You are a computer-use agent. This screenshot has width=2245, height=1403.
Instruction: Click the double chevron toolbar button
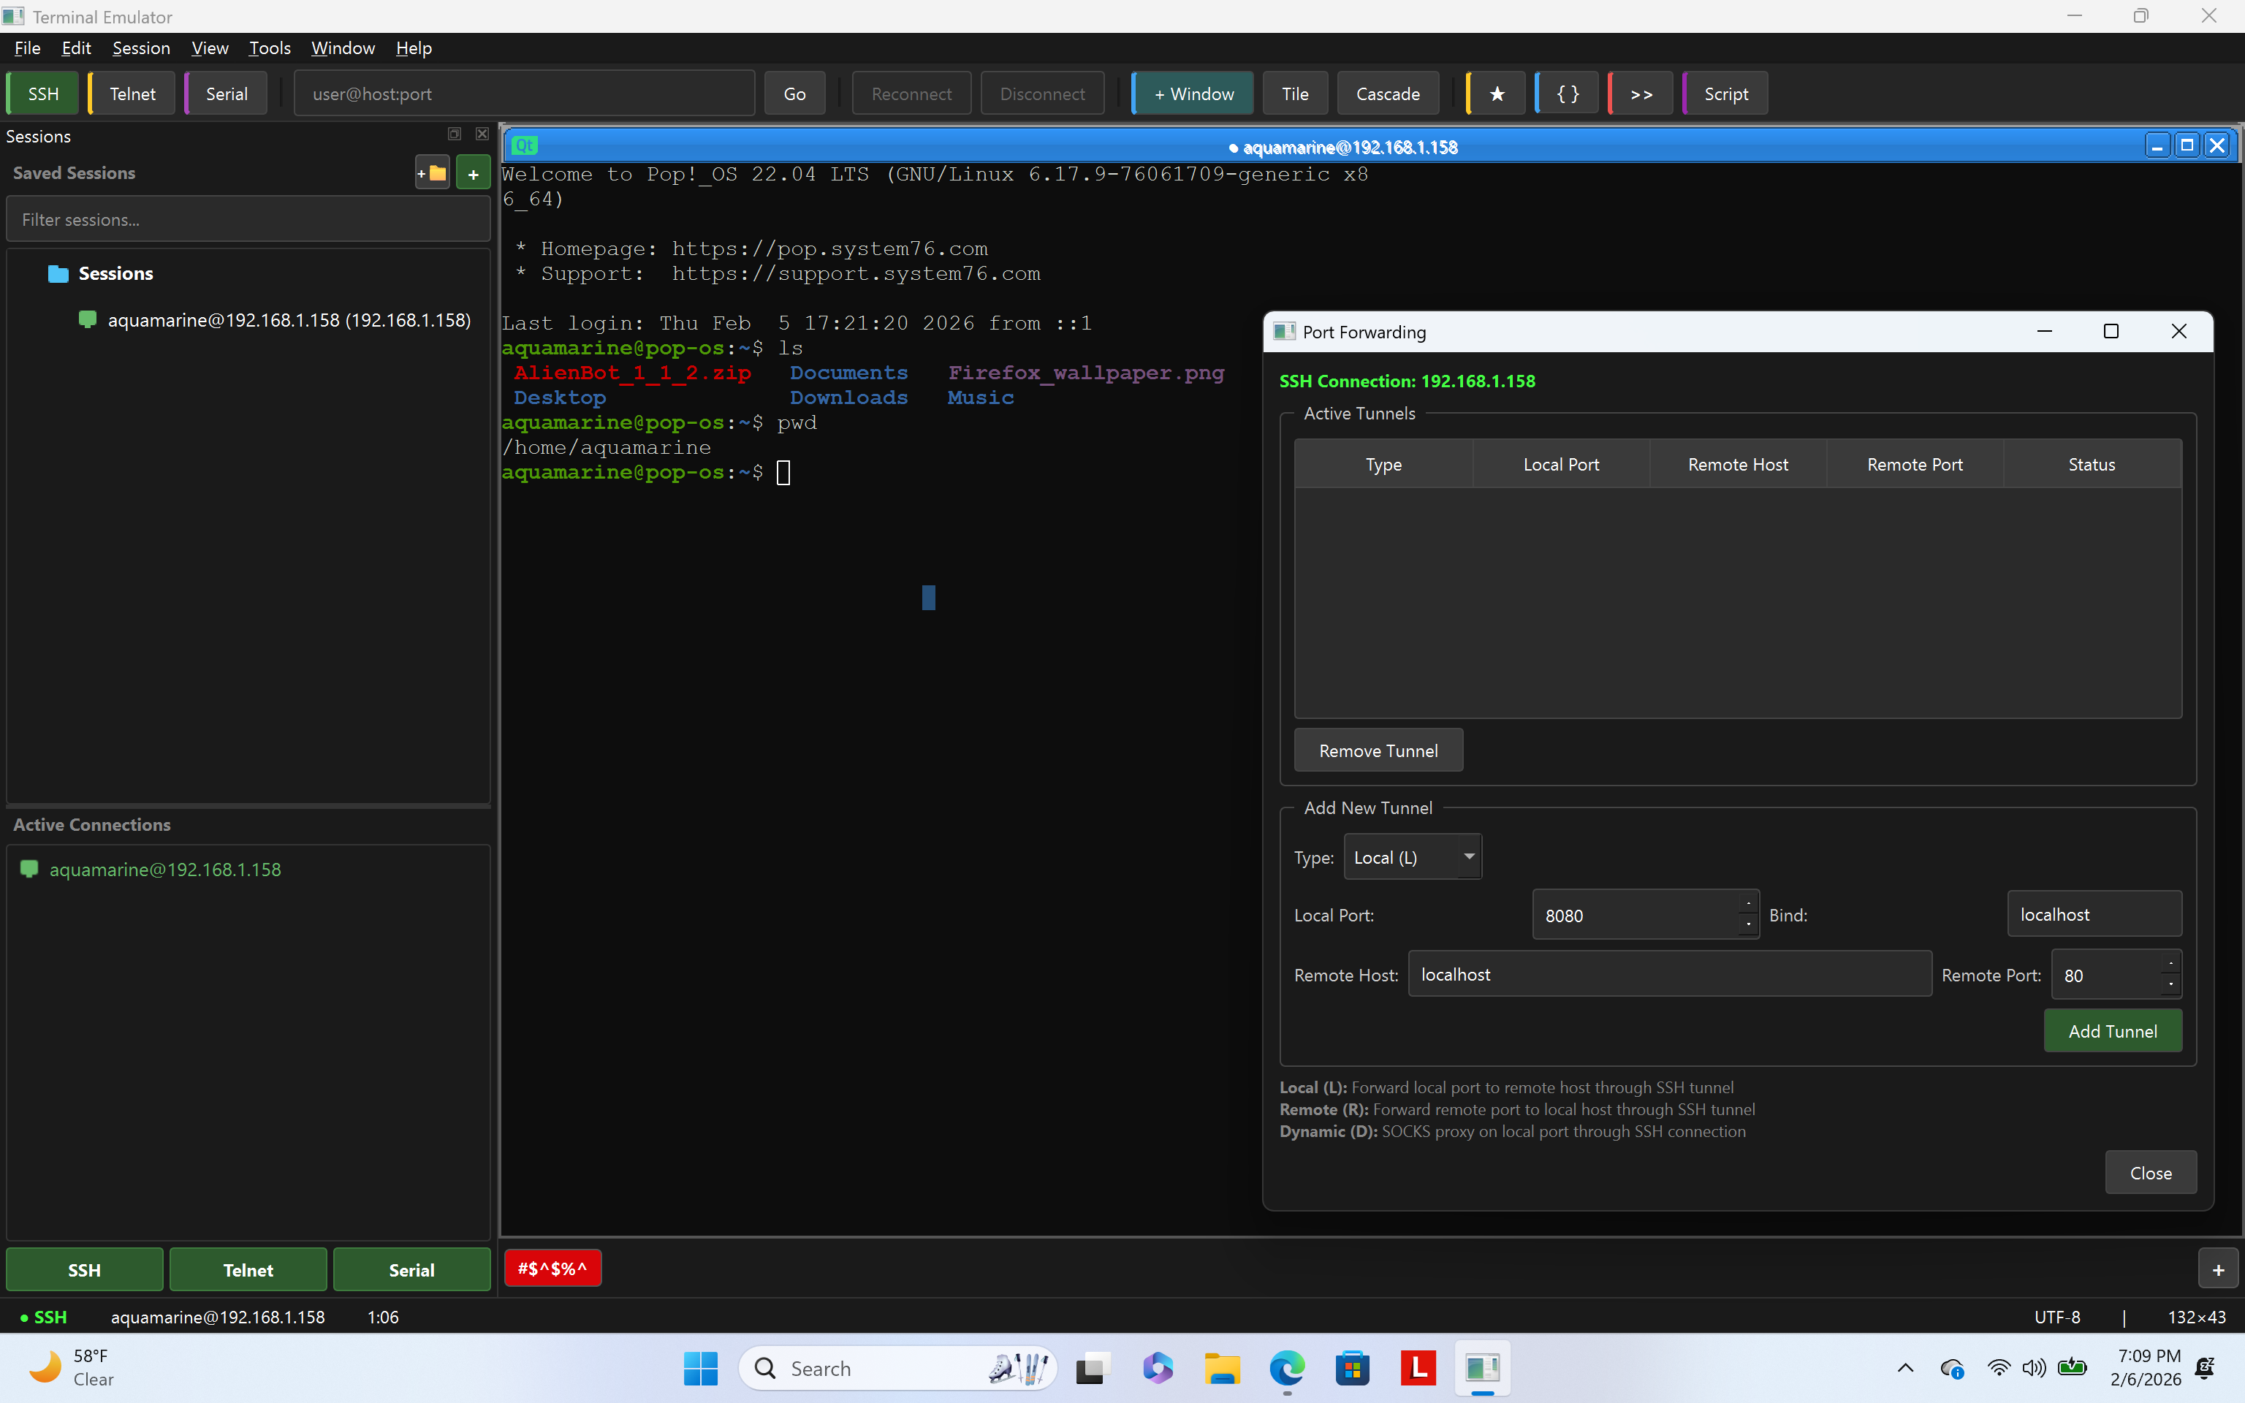[x=1641, y=94]
